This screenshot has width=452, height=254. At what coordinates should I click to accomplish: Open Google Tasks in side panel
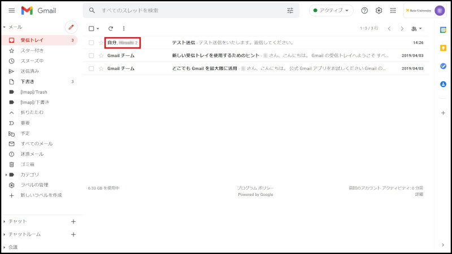point(443,66)
